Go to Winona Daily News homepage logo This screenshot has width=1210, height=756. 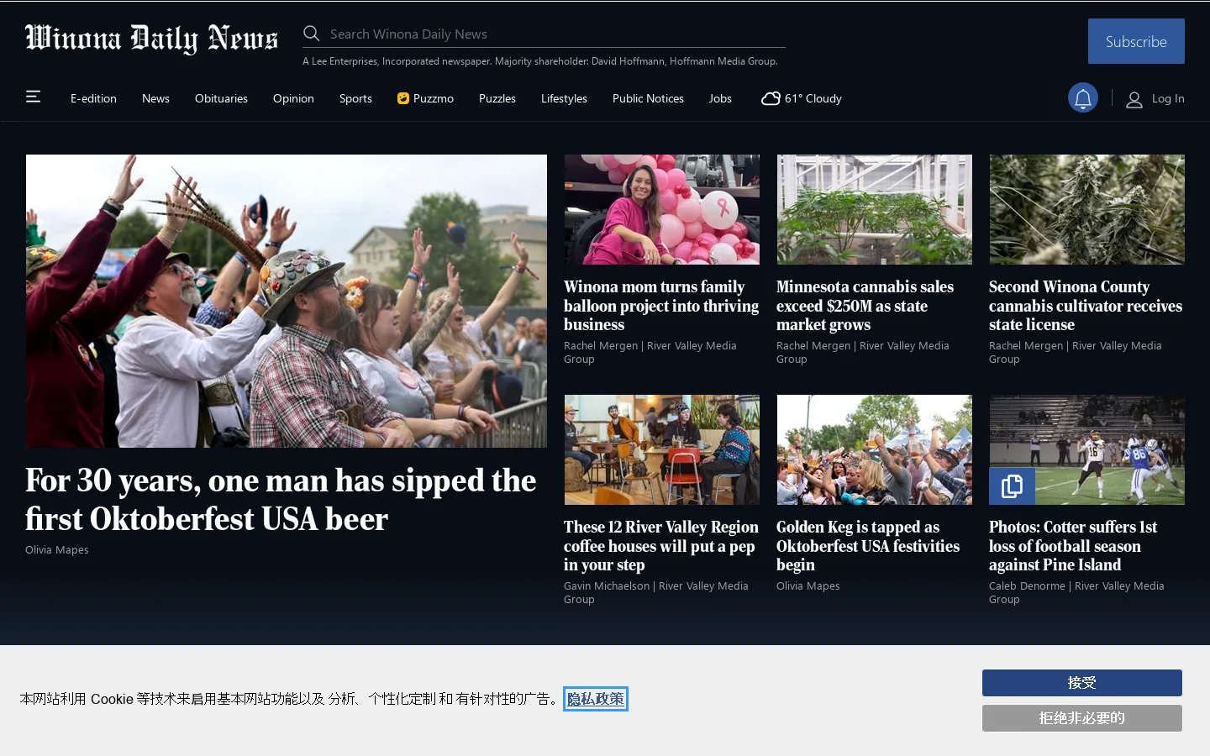pyautogui.click(x=151, y=38)
